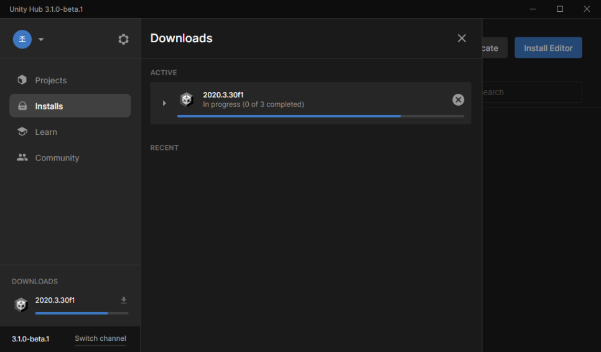The image size is (601, 352).
Task: Expand the account dropdown arrow
Action: click(x=41, y=39)
